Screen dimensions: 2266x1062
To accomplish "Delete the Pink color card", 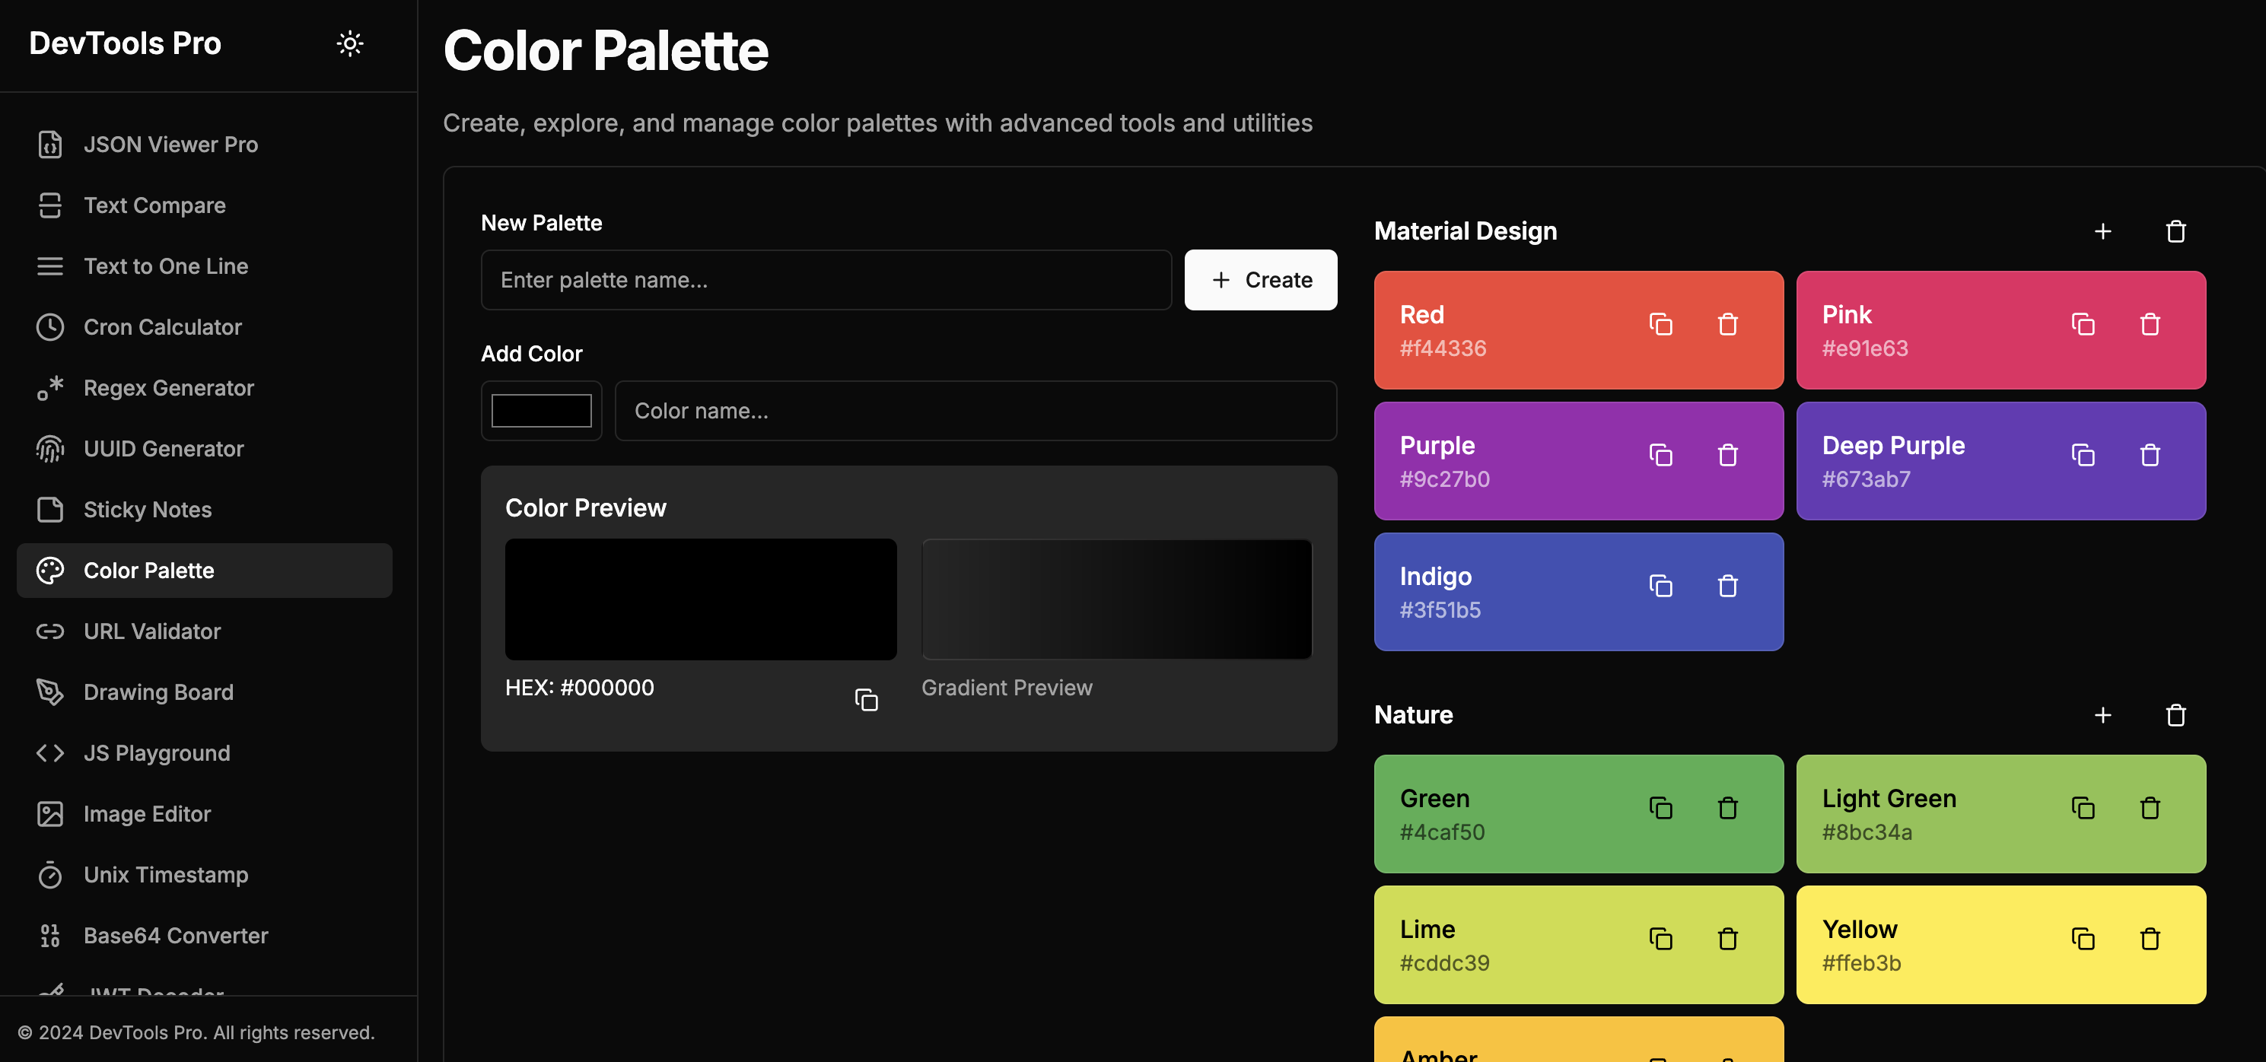I will [2149, 324].
